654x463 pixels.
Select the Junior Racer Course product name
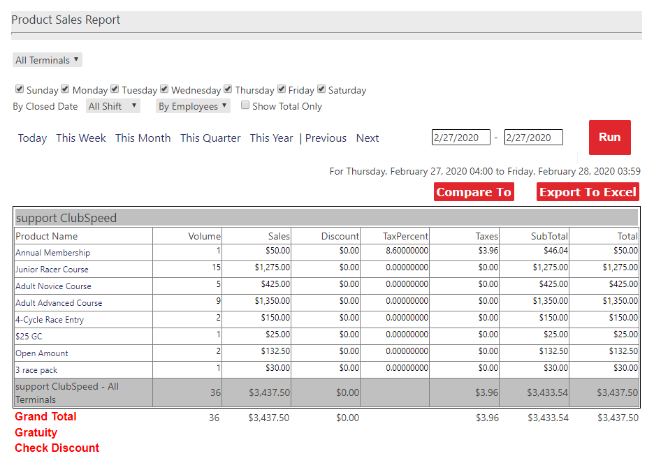[x=52, y=270]
